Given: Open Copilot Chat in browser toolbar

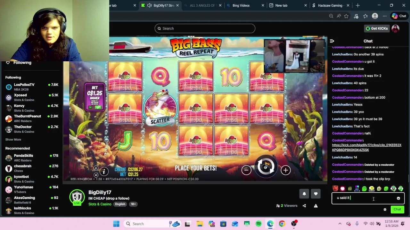Looking at the screenshot, I should click(x=399, y=16).
